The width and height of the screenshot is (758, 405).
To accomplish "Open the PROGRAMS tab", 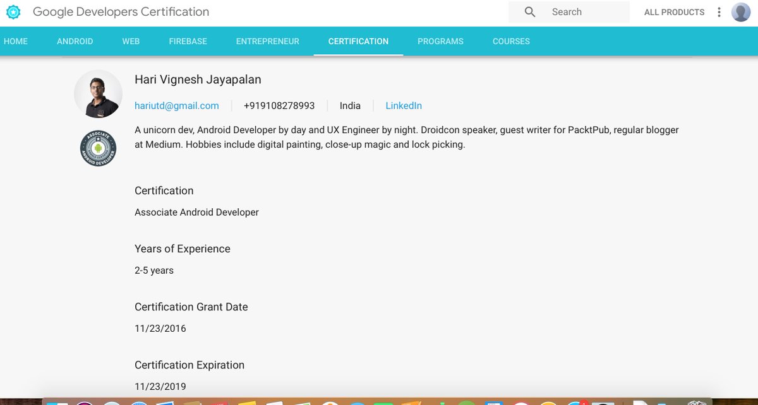I will click(x=440, y=41).
